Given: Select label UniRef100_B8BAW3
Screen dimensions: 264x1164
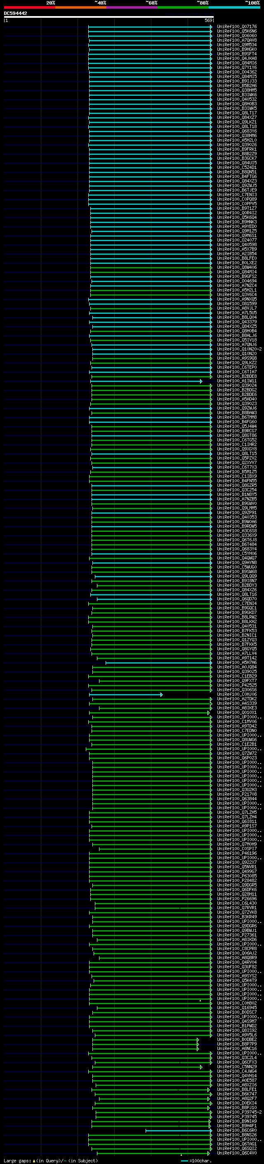Looking at the screenshot, I should (237, 412).
